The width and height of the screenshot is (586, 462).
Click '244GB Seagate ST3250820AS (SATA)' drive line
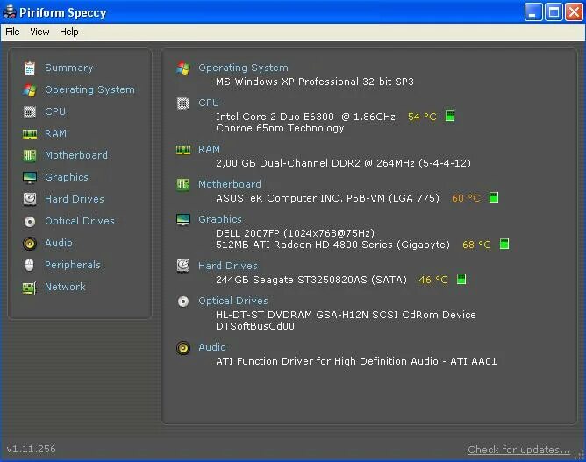click(x=311, y=280)
